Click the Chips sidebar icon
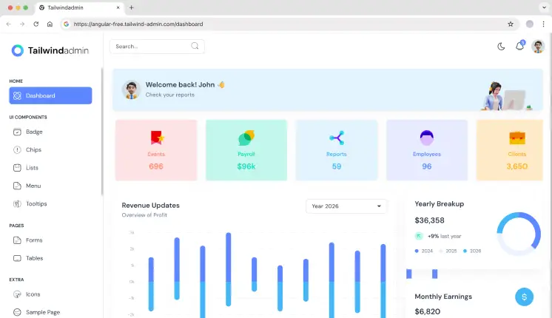Viewport: 552px width, 318px height. click(x=17, y=150)
